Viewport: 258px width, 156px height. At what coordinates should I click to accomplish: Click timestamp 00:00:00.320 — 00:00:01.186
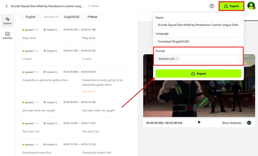pyautogui.click(x=79, y=30)
